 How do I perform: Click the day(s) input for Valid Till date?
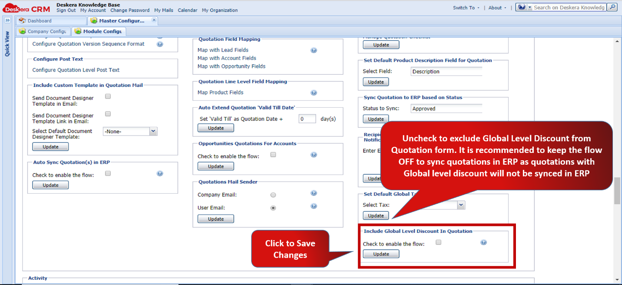307,118
